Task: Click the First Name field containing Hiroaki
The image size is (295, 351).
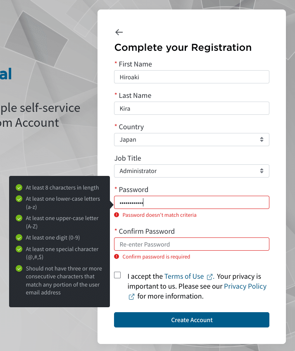Action: point(192,77)
